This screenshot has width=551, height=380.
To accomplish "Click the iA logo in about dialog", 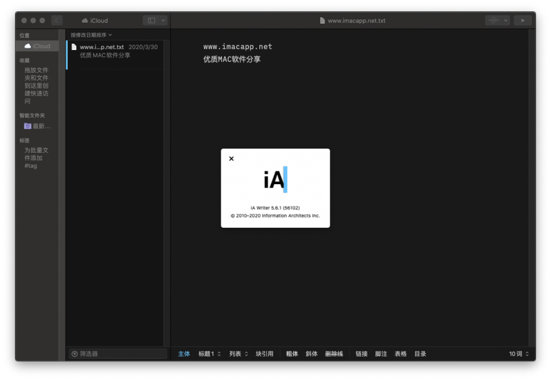I will pyautogui.click(x=275, y=180).
